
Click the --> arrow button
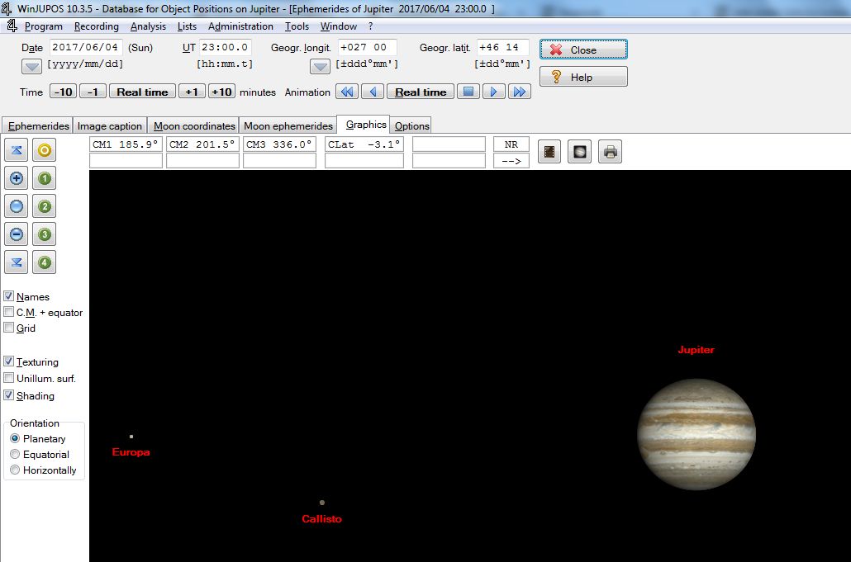point(511,161)
